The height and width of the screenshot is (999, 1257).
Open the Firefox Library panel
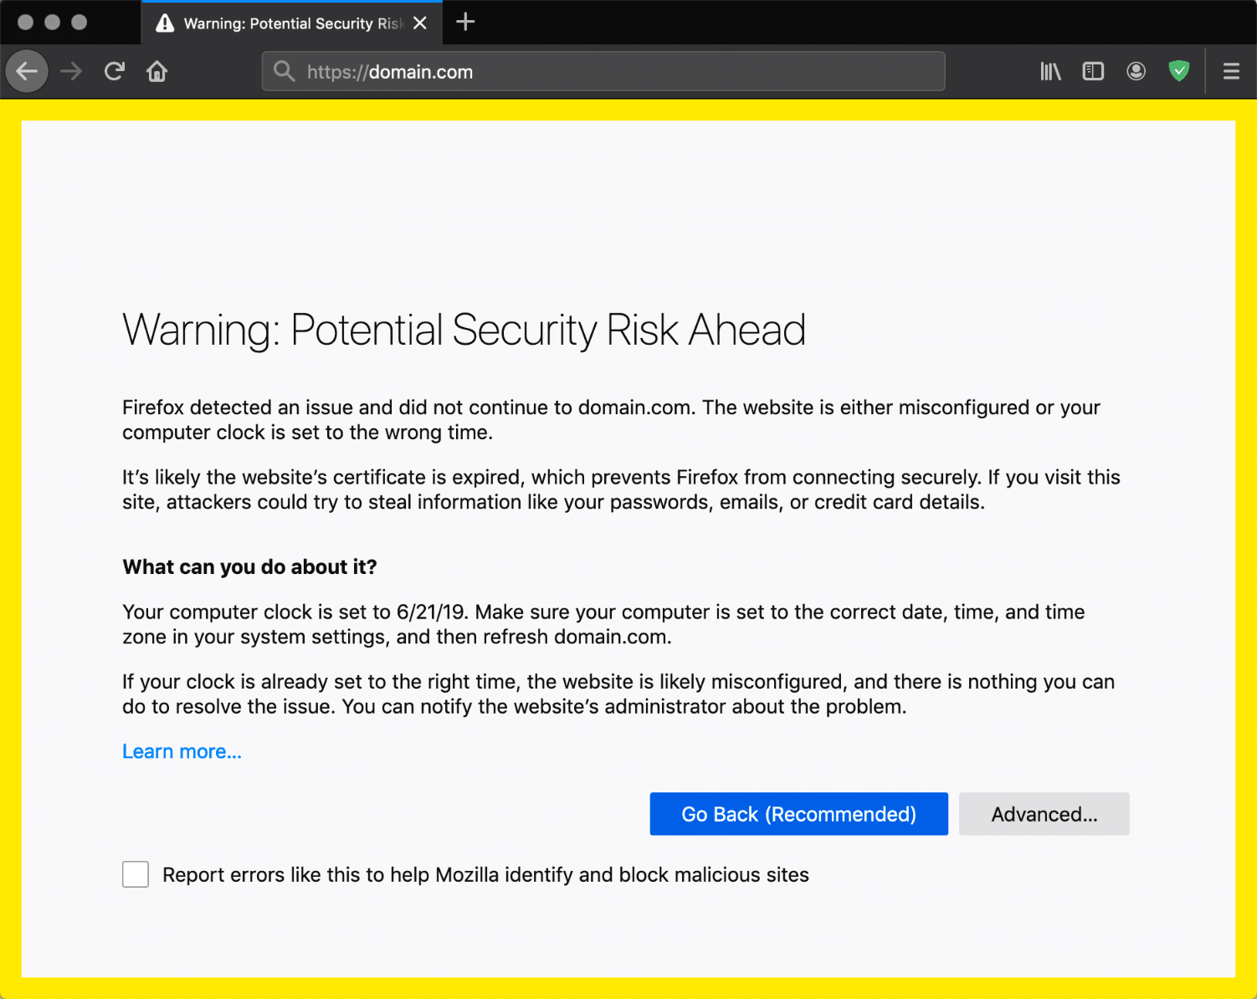[1050, 71]
